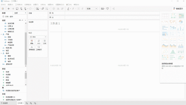Click the show/hide cards icon
Viewport: 186px width, 105px height.
[102, 9]
